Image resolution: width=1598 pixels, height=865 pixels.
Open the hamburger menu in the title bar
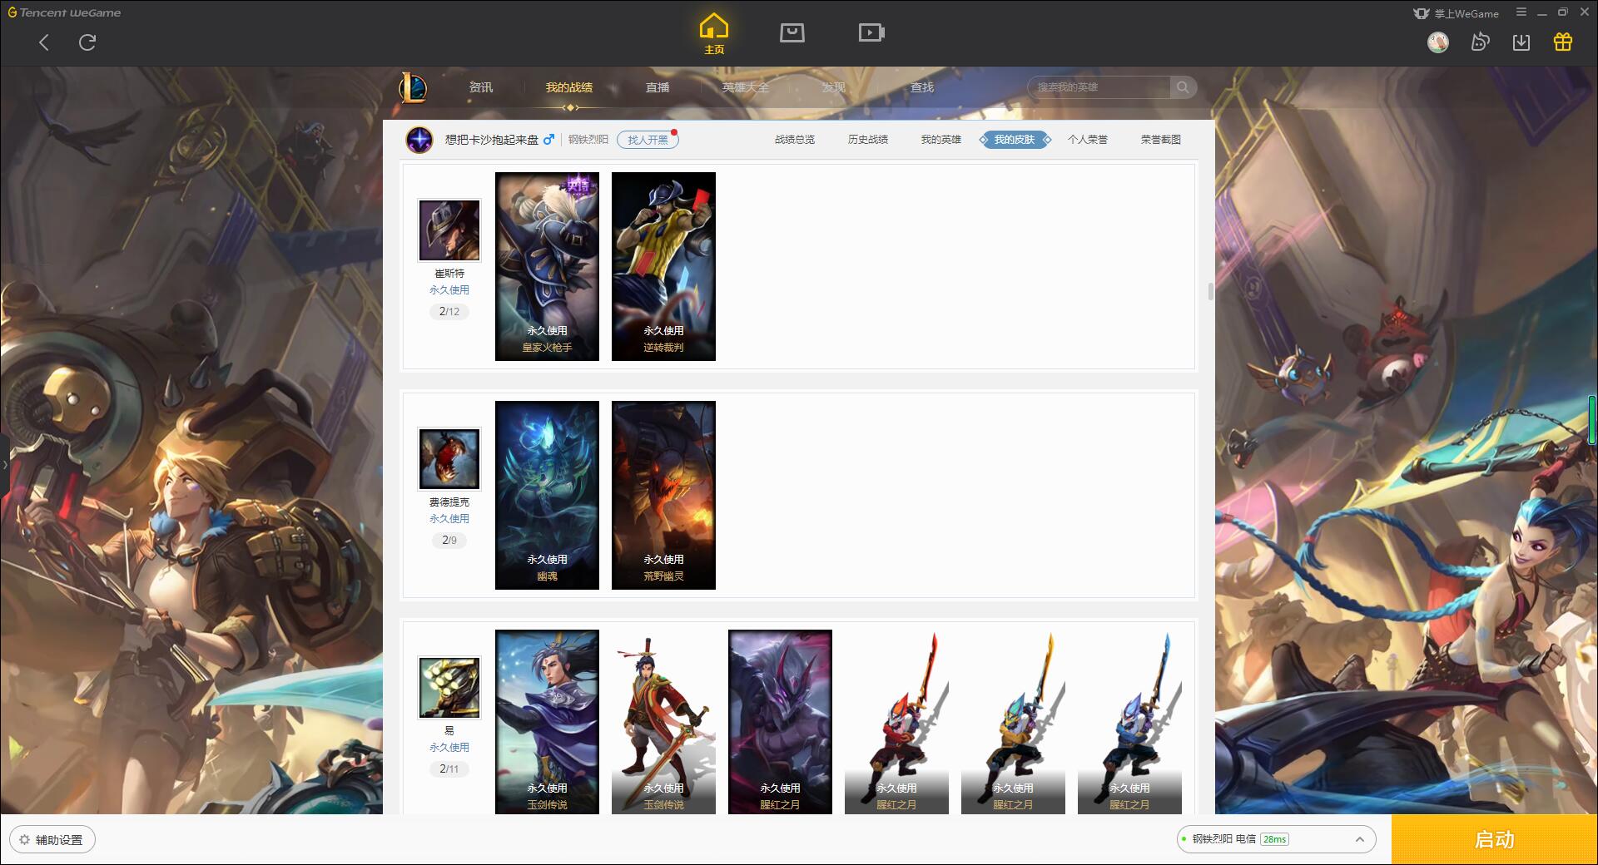coord(1521,12)
